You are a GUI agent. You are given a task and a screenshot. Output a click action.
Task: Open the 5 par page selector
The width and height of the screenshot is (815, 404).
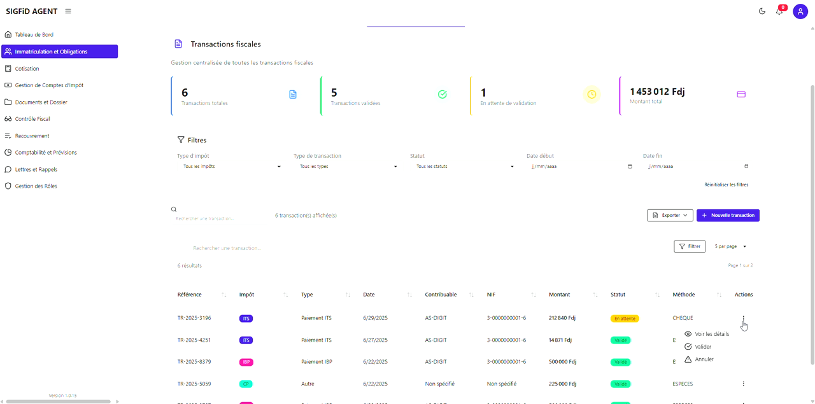(x=730, y=246)
